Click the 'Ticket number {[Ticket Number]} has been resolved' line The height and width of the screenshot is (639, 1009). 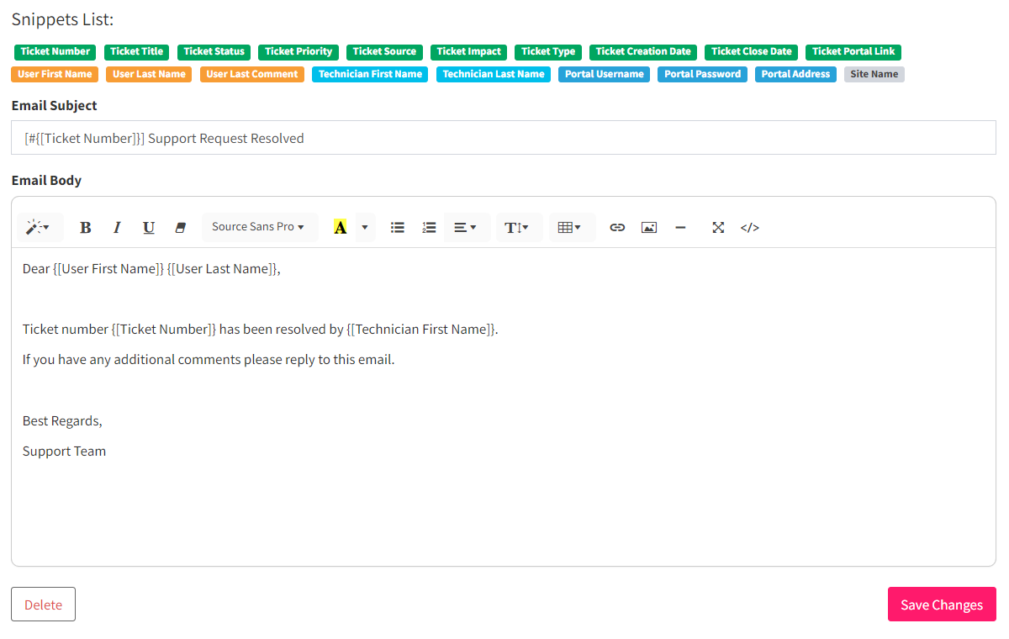pos(261,330)
